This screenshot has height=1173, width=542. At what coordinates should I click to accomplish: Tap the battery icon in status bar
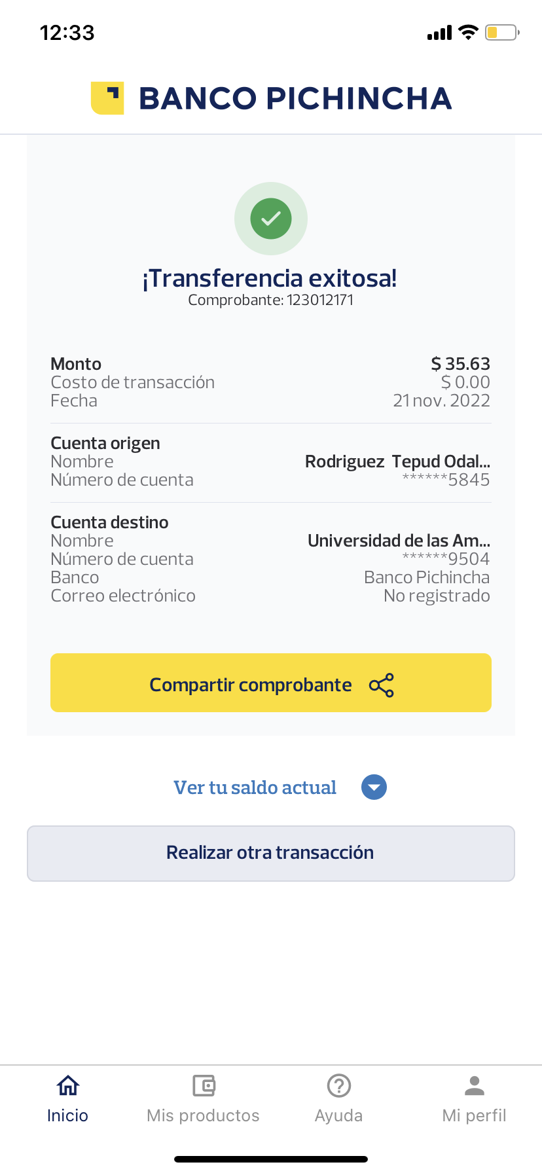[501, 32]
